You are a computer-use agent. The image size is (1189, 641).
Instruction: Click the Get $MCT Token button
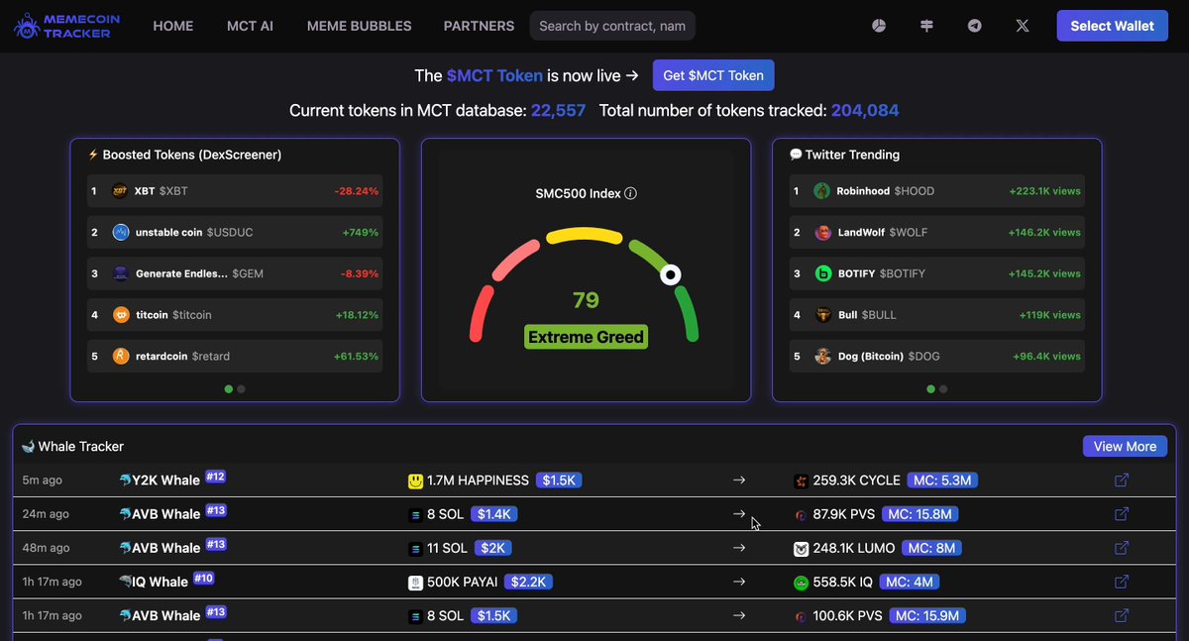click(713, 75)
